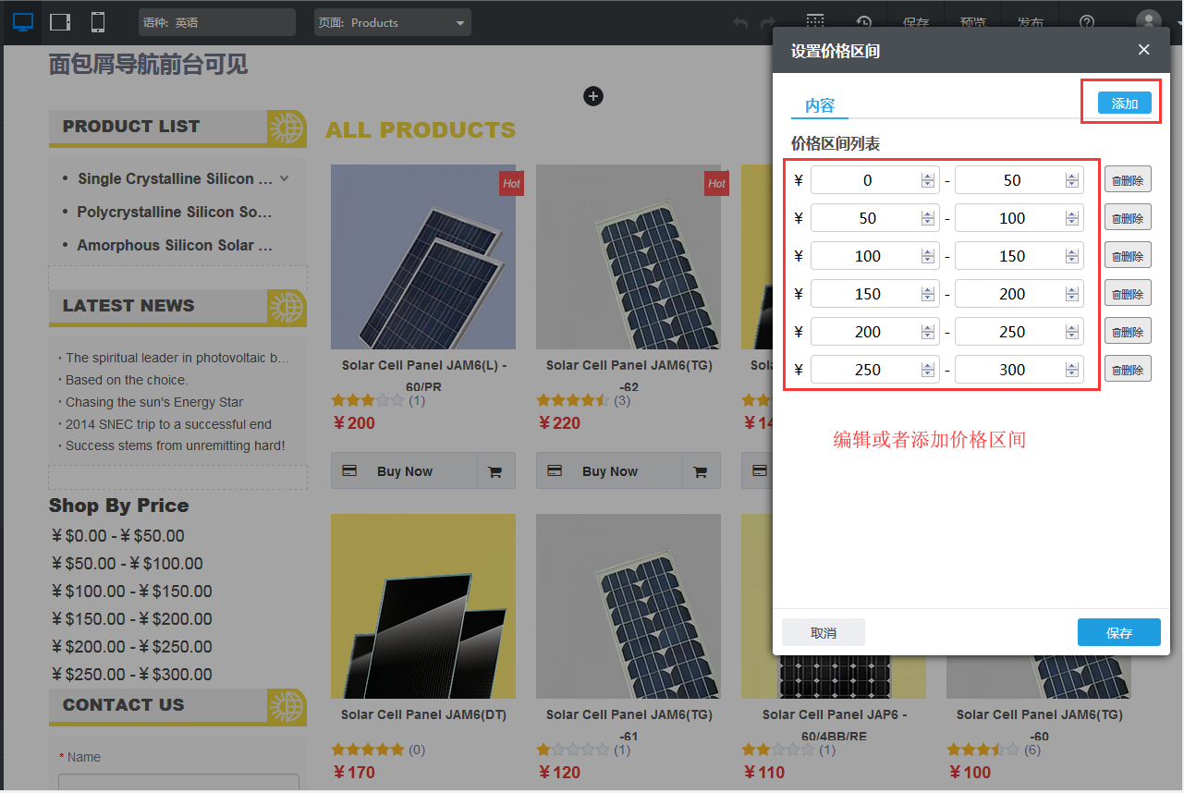Image resolution: width=1184 pixels, height=793 pixels.
Task: Click the minimum price field containing 150
Action: (866, 294)
